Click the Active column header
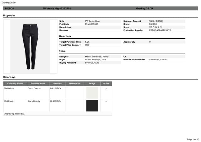The image size is (201, 142). point(106,84)
